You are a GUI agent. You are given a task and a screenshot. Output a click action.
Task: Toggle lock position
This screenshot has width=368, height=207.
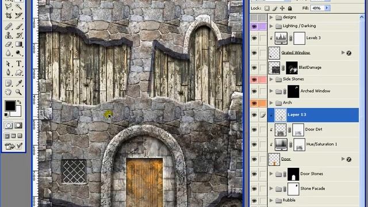click(x=282, y=8)
